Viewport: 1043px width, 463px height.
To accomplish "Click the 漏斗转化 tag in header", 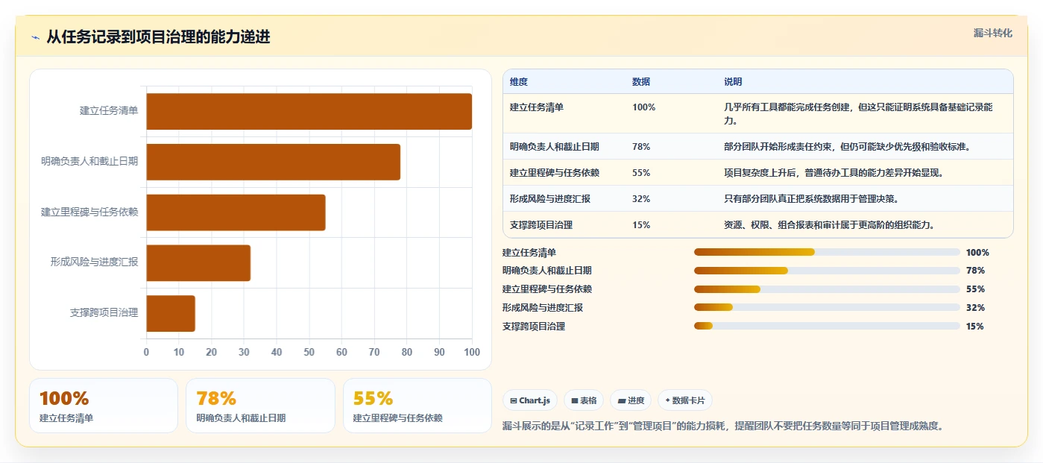I will coord(992,33).
